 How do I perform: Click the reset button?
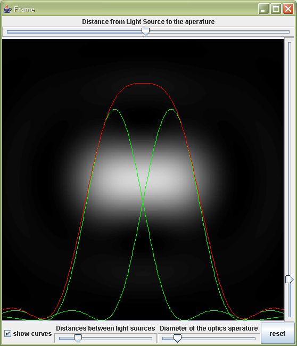(278, 333)
